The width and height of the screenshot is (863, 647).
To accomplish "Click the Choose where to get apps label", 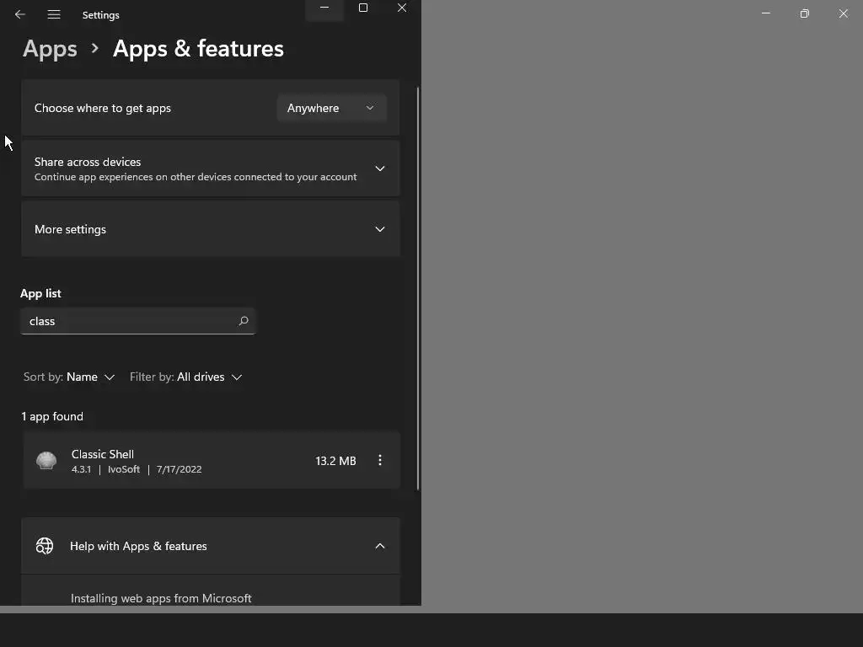I will pos(102,108).
